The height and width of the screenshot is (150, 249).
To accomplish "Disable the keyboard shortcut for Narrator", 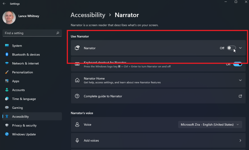I will pos(237,64).
